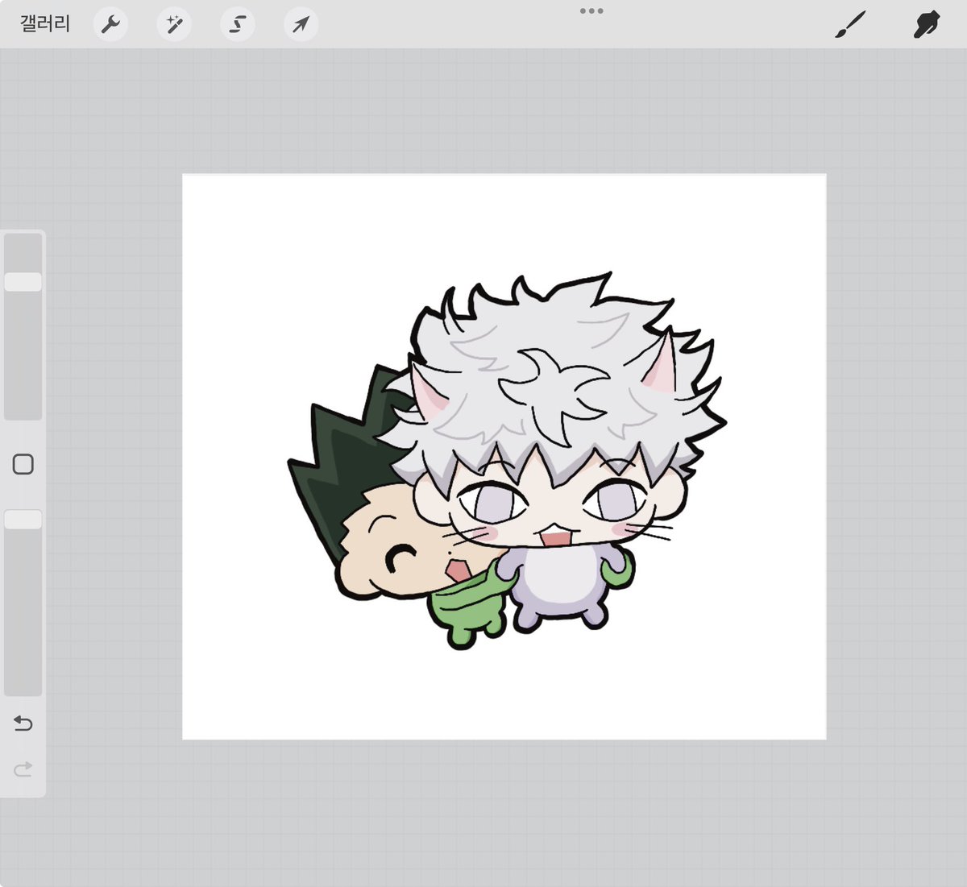
Task: Open the 갤러리 gallery
Action: coord(45,24)
